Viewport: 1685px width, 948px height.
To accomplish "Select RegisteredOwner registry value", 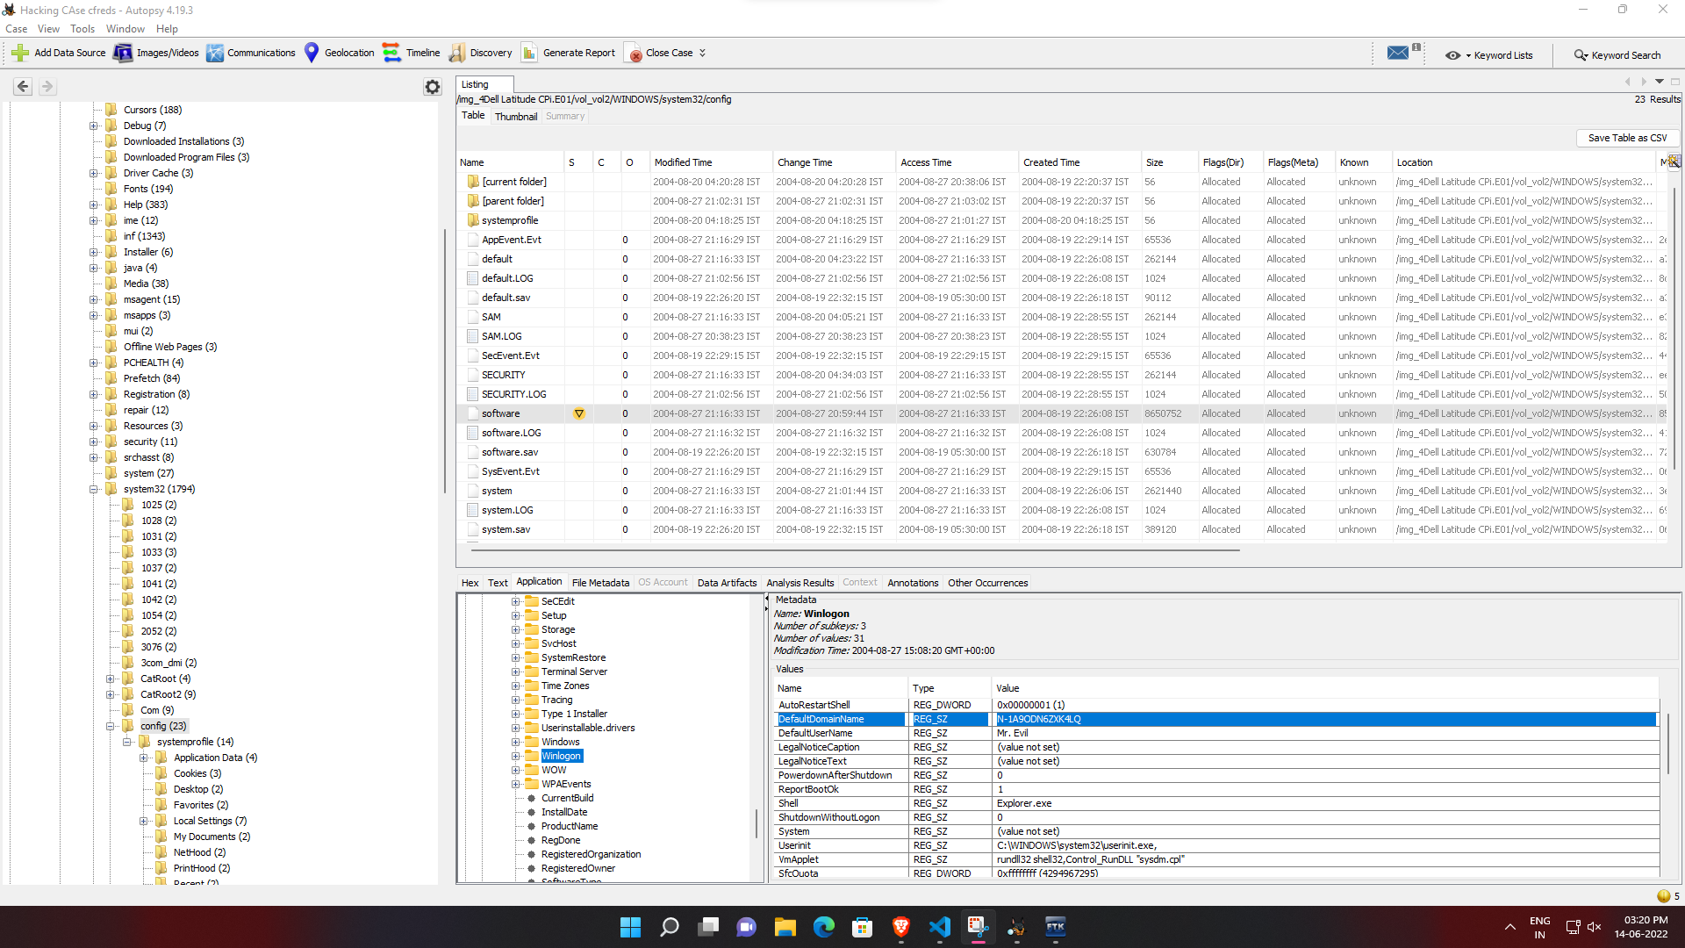I will click(577, 868).
